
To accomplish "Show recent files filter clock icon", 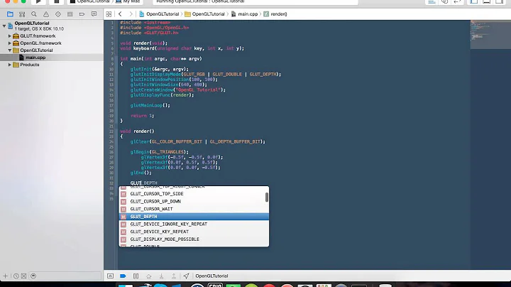I will (16, 276).
